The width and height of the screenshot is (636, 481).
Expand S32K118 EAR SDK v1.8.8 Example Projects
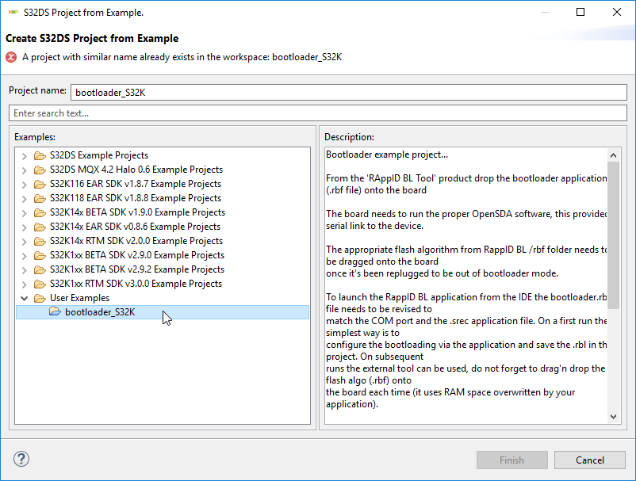click(25, 199)
